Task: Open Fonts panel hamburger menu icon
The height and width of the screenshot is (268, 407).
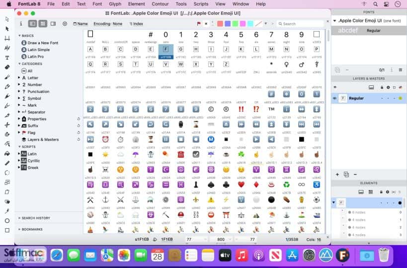Action: 401,69
